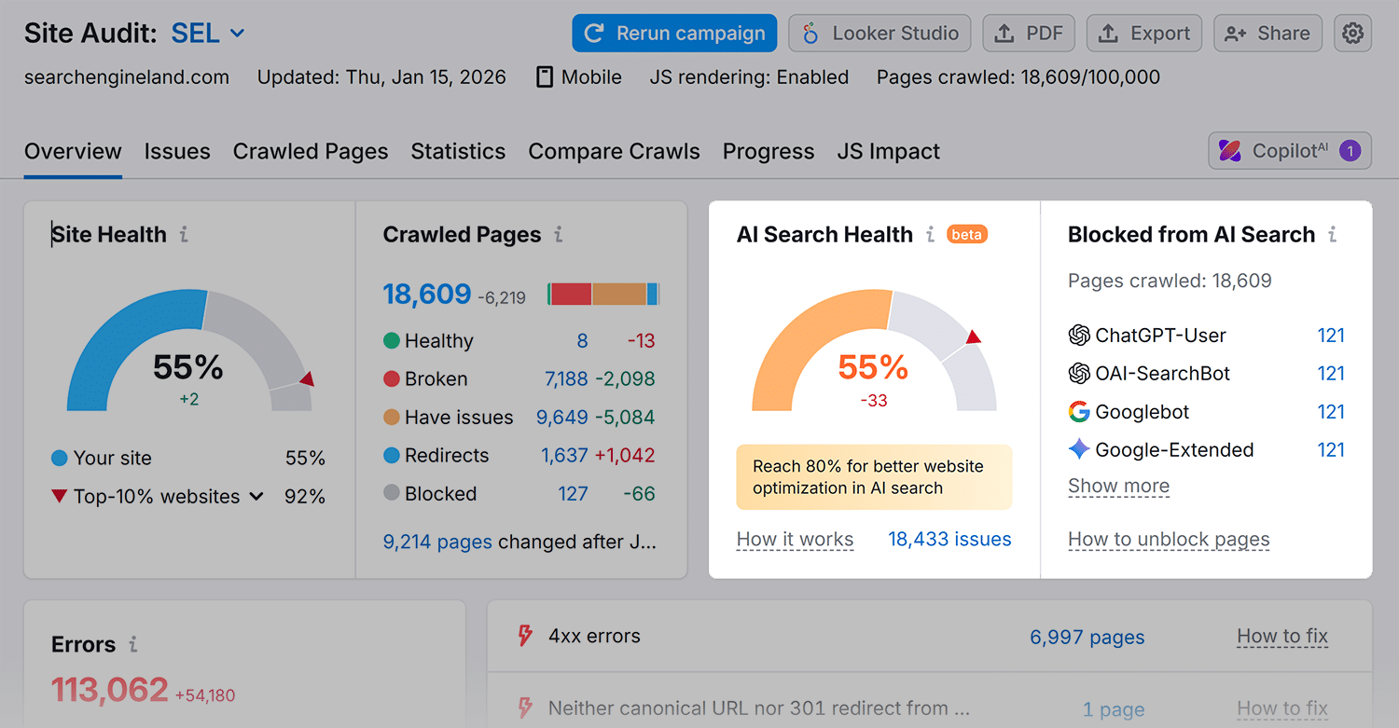1399x728 pixels.
Task: Click the Google-Extended sparkle icon
Action: [1079, 449]
